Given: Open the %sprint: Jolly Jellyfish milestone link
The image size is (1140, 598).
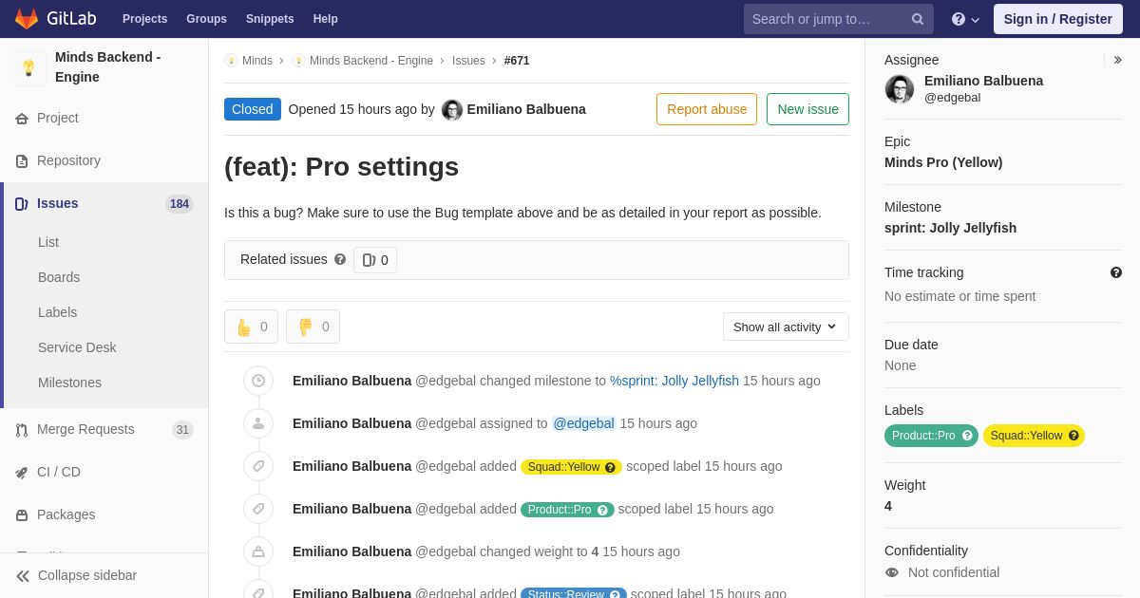Looking at the screenshot, I should 674,381.
